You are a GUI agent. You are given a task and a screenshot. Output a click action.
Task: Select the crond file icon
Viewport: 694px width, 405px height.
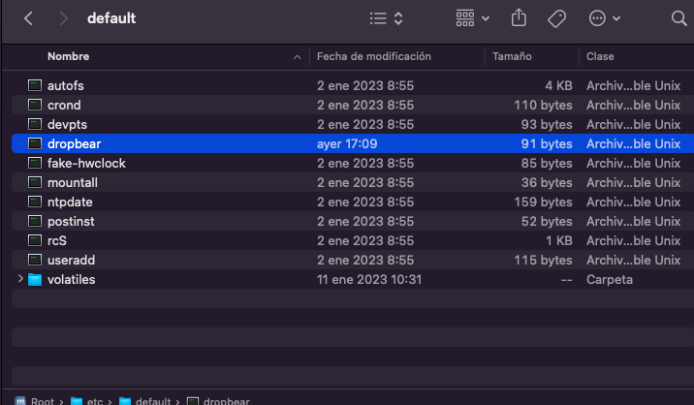(36, 105)
